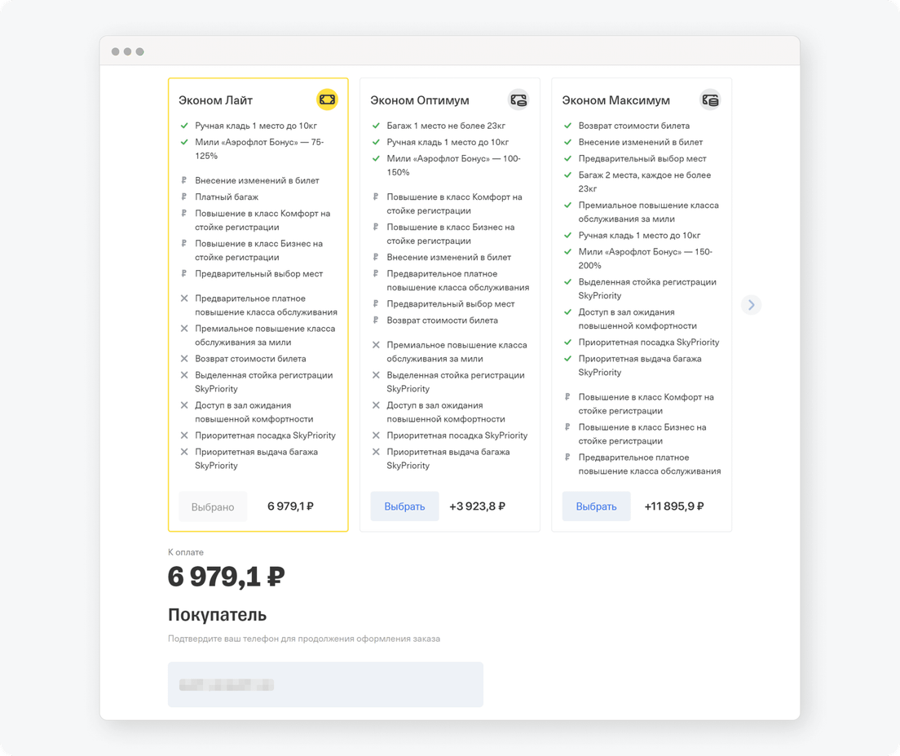
Task: Click the large 6 979,1 ₽ total amount
Action: pyautogui.click(x=226, y=577)
